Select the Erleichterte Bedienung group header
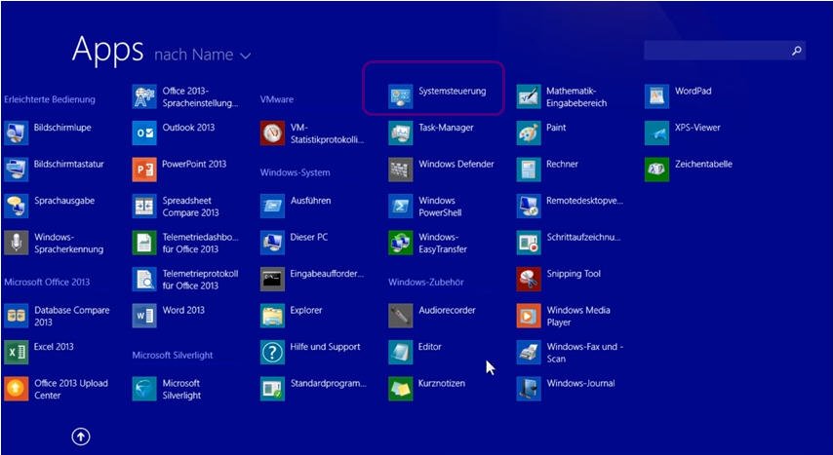The width and height of the screenshot is (833, 455). [x=50, y=99]
